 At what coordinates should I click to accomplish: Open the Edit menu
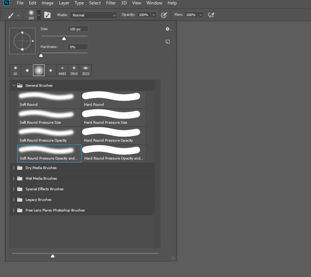coord(33,3)
